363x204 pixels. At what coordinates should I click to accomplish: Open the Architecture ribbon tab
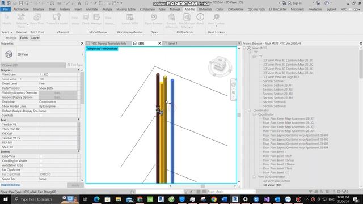point(21,9)
